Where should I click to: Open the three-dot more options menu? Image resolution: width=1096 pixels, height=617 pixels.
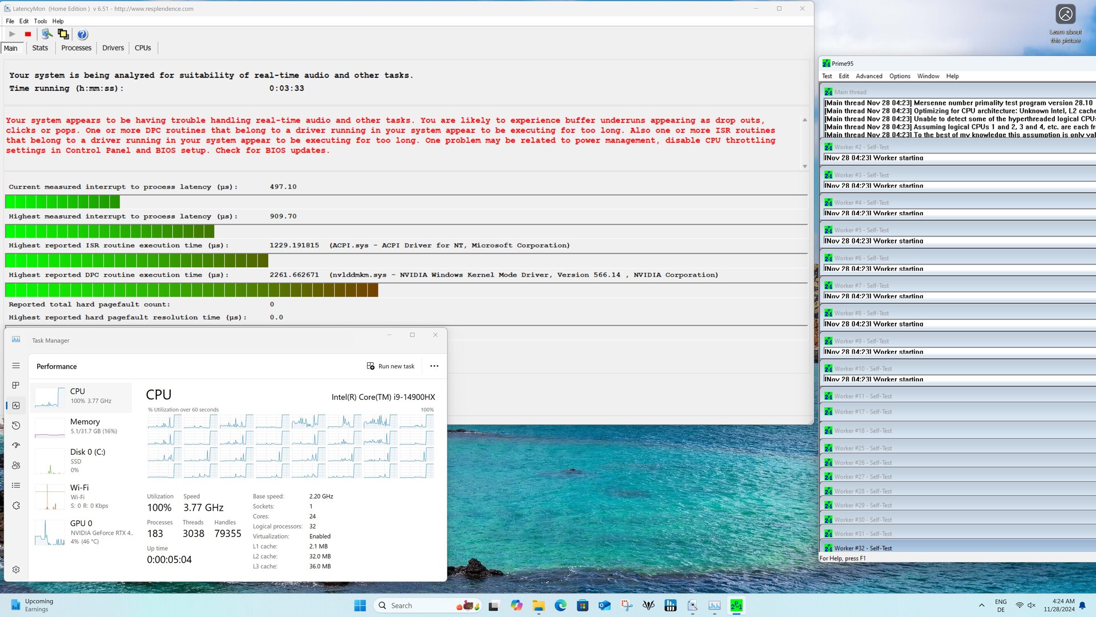(434, 366)
